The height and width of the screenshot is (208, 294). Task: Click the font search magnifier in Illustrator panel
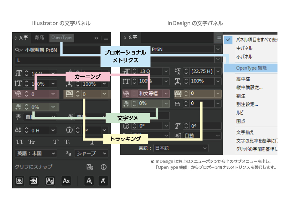pos(19,50)
